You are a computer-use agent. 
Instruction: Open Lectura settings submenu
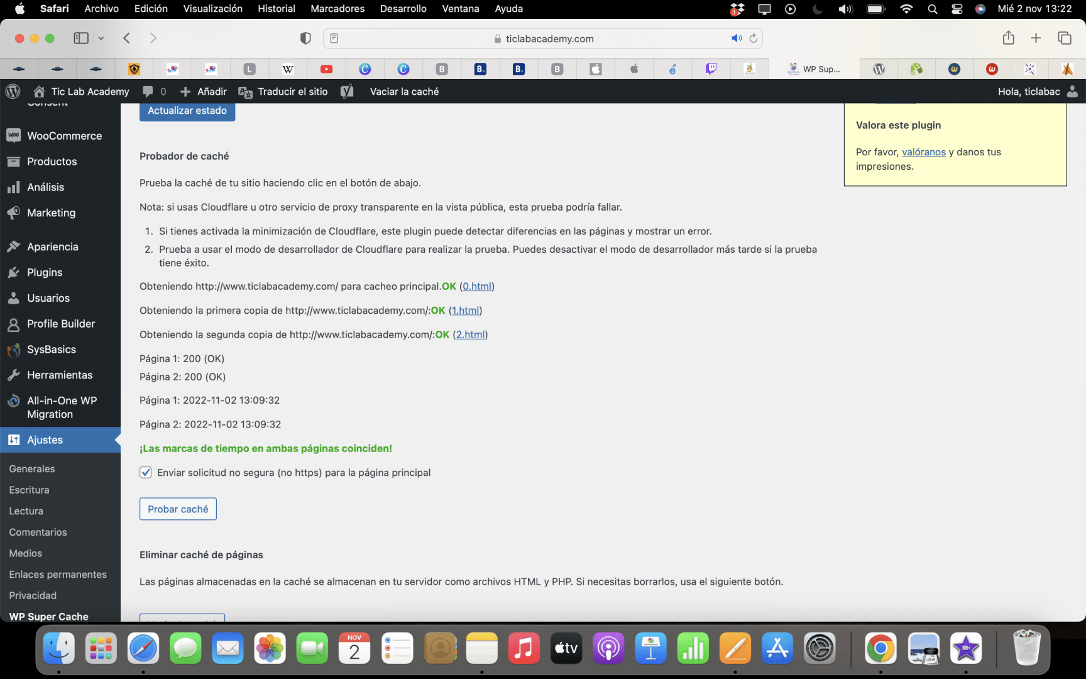coord(26,511)
